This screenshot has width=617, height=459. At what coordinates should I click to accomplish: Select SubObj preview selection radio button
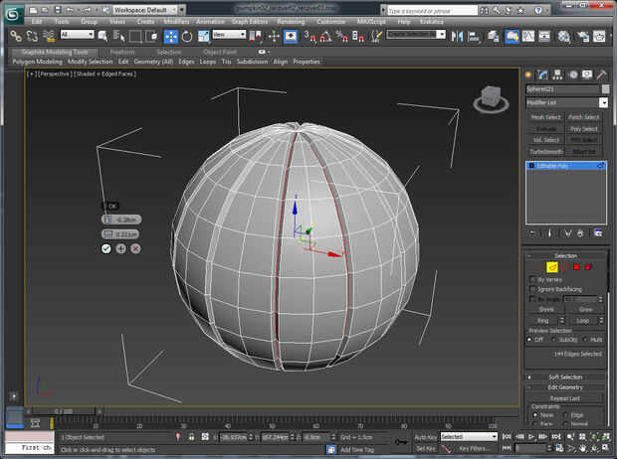tap(556, 339)
